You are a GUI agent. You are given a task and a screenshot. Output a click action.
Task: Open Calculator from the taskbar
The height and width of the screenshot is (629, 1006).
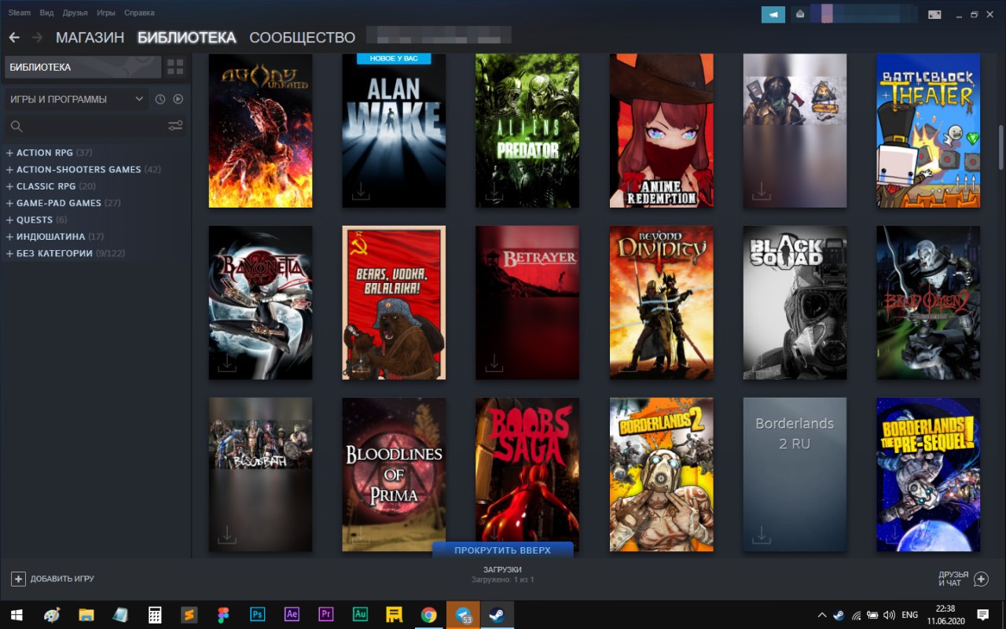click(x=154, y=614)
